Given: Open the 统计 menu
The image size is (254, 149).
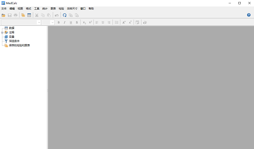Looking at the screenshot, I should [45, 9].
